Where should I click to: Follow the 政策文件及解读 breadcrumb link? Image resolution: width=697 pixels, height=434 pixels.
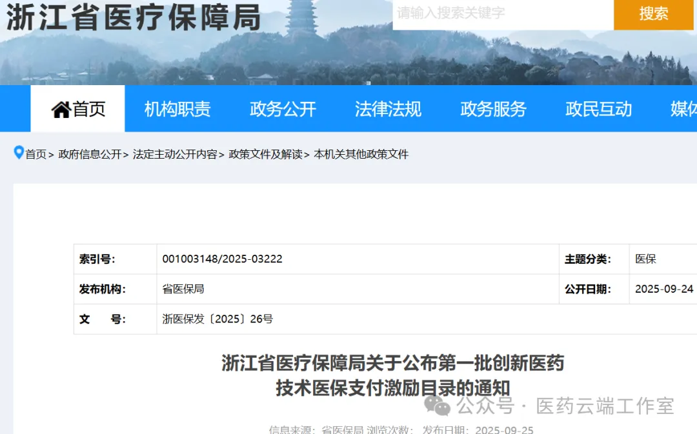tap(265, 154)
